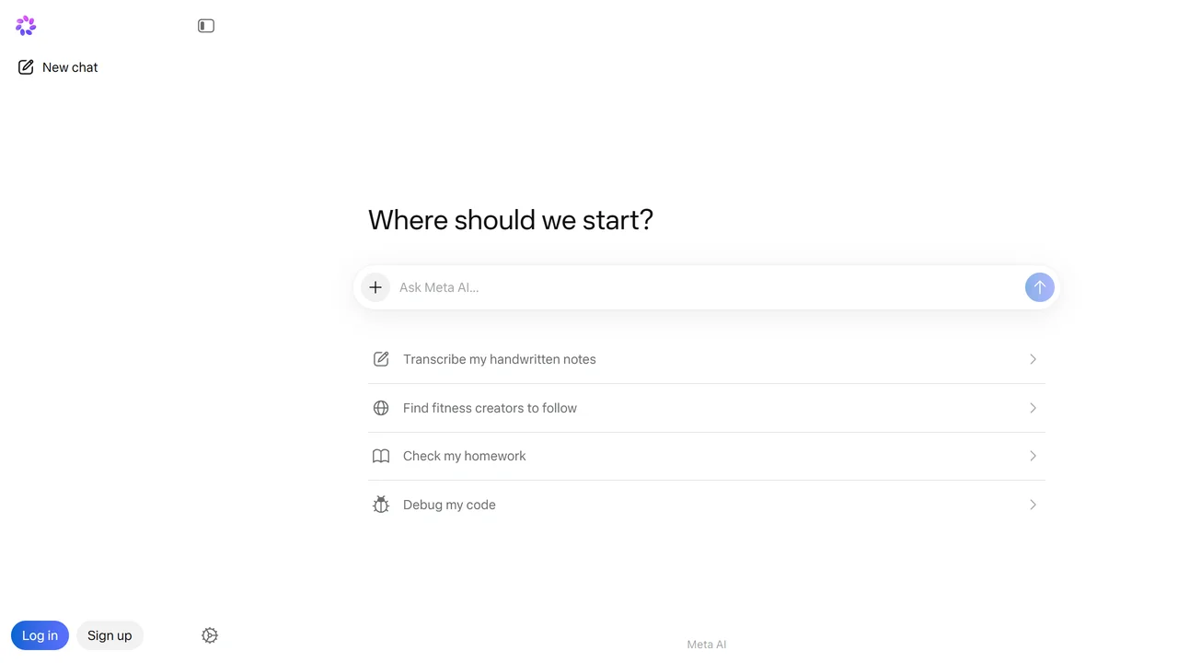
Task: Log in with the blue button
Action: point(40,635)
